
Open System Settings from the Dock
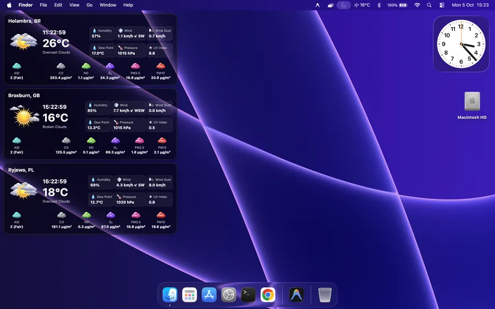click(229, 295)
